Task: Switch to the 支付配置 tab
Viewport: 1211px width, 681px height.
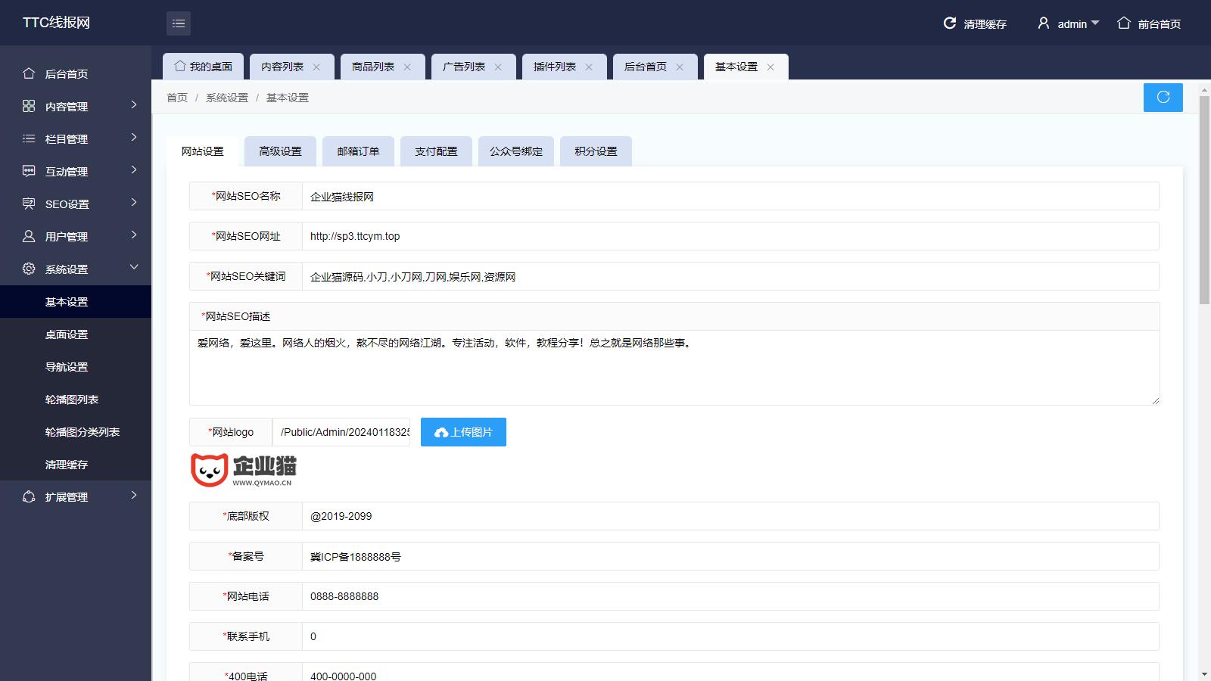Action: (x=436, y=151)
